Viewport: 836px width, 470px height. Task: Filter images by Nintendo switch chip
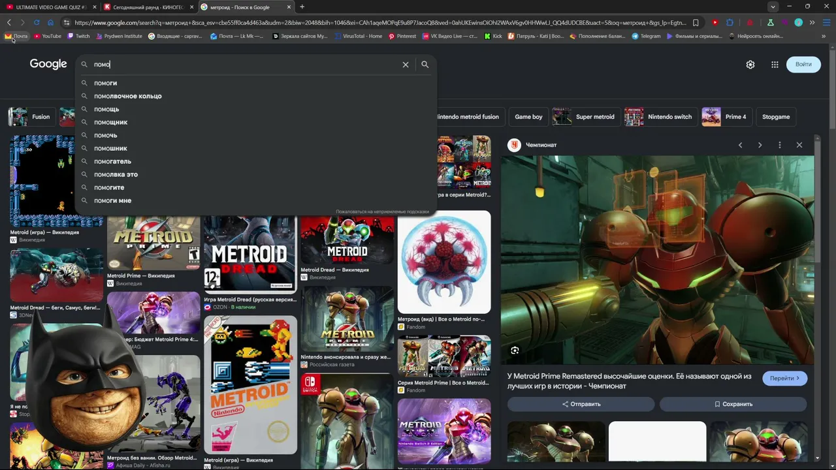coord(660,117)
